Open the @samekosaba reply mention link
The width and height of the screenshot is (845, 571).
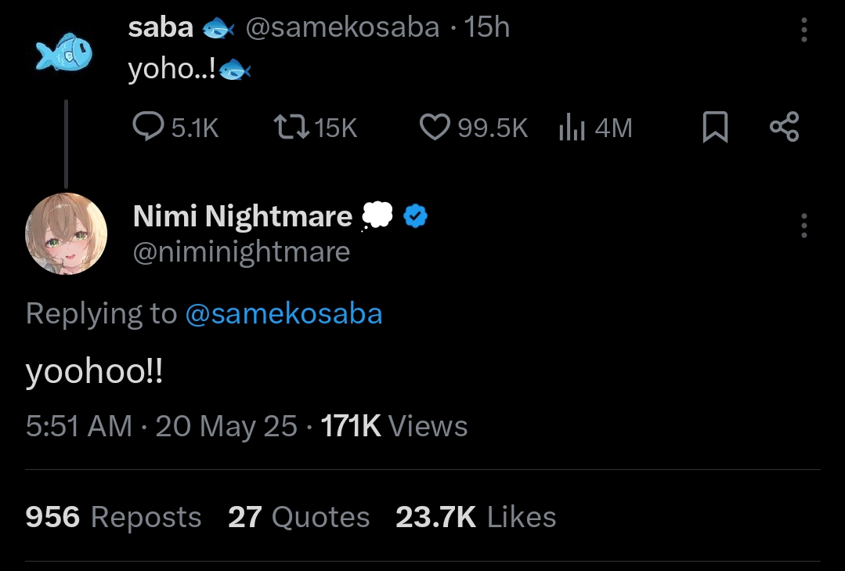283,313
